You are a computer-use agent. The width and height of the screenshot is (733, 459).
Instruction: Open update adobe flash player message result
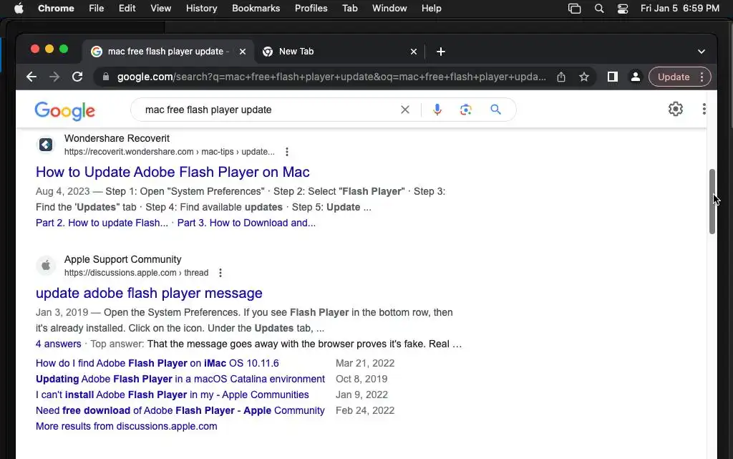tap(149, 293)
